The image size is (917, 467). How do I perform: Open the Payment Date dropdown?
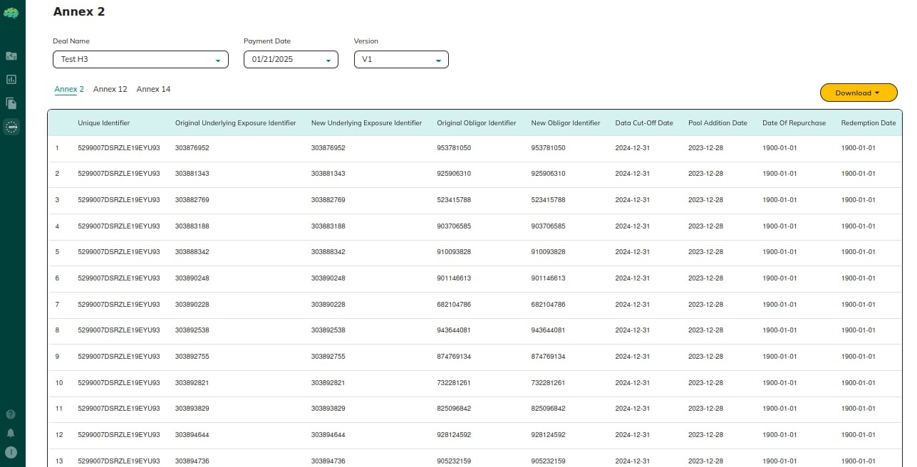point(291,60)
